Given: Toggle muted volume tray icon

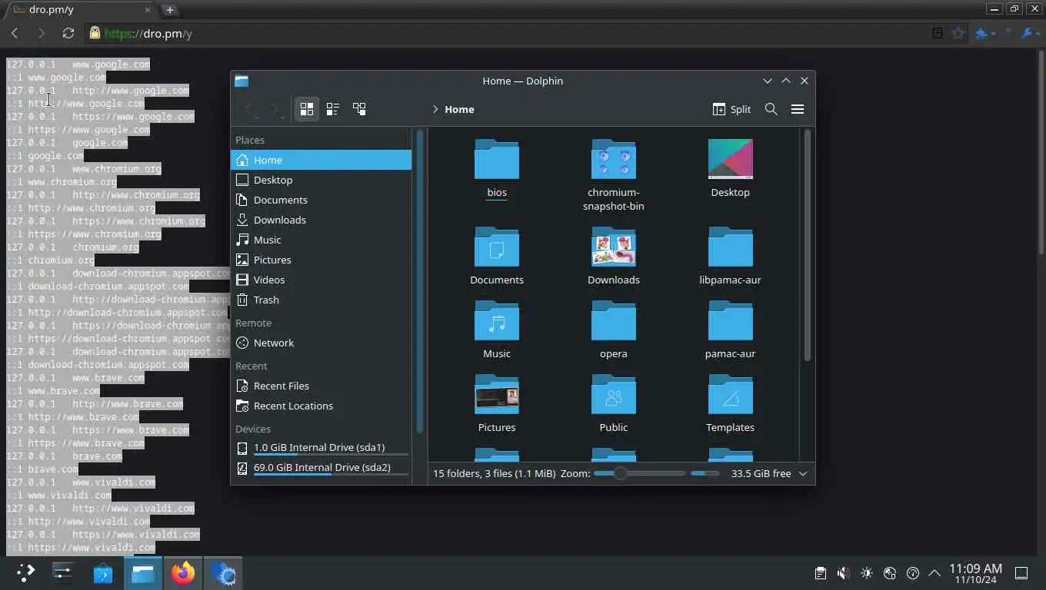Looking at the screenshot, I should [x=843, y=573].
